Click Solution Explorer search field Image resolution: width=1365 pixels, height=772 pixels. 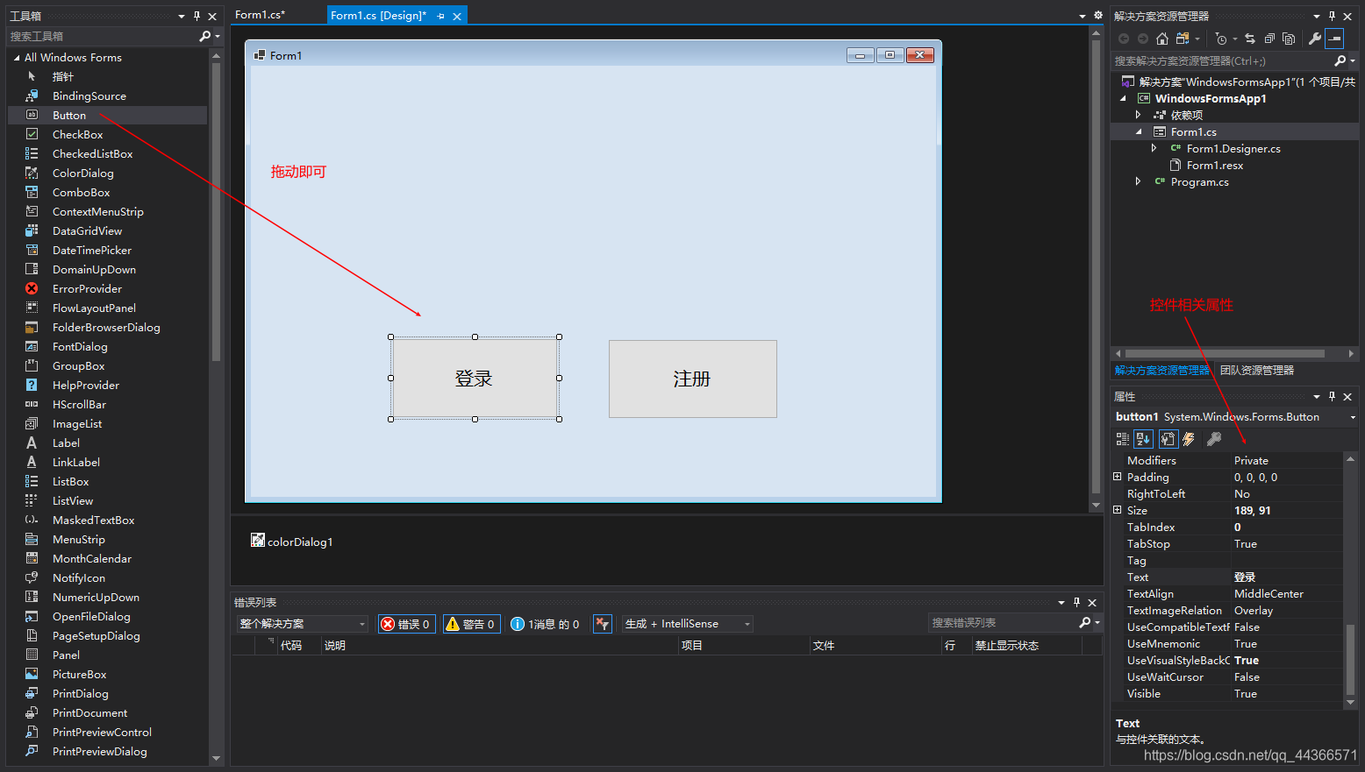pyautogui.click(x=1221, y=60)
